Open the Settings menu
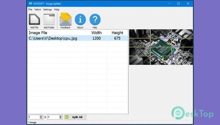This screenshot has width=220, height=125. click(47, 9)
